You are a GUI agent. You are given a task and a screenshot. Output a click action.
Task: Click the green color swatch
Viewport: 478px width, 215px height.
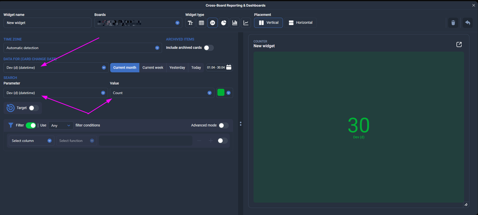(x=221, y=92)
